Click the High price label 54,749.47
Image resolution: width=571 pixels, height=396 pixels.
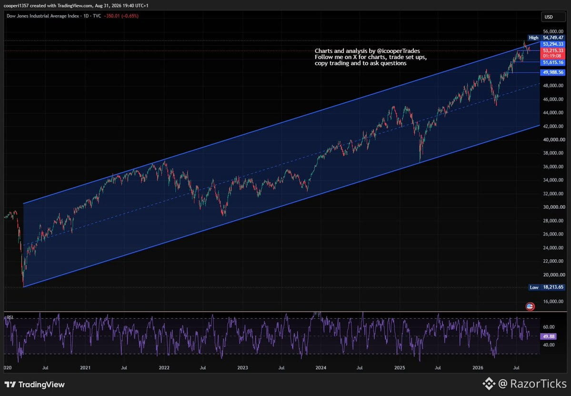(553, 38)
